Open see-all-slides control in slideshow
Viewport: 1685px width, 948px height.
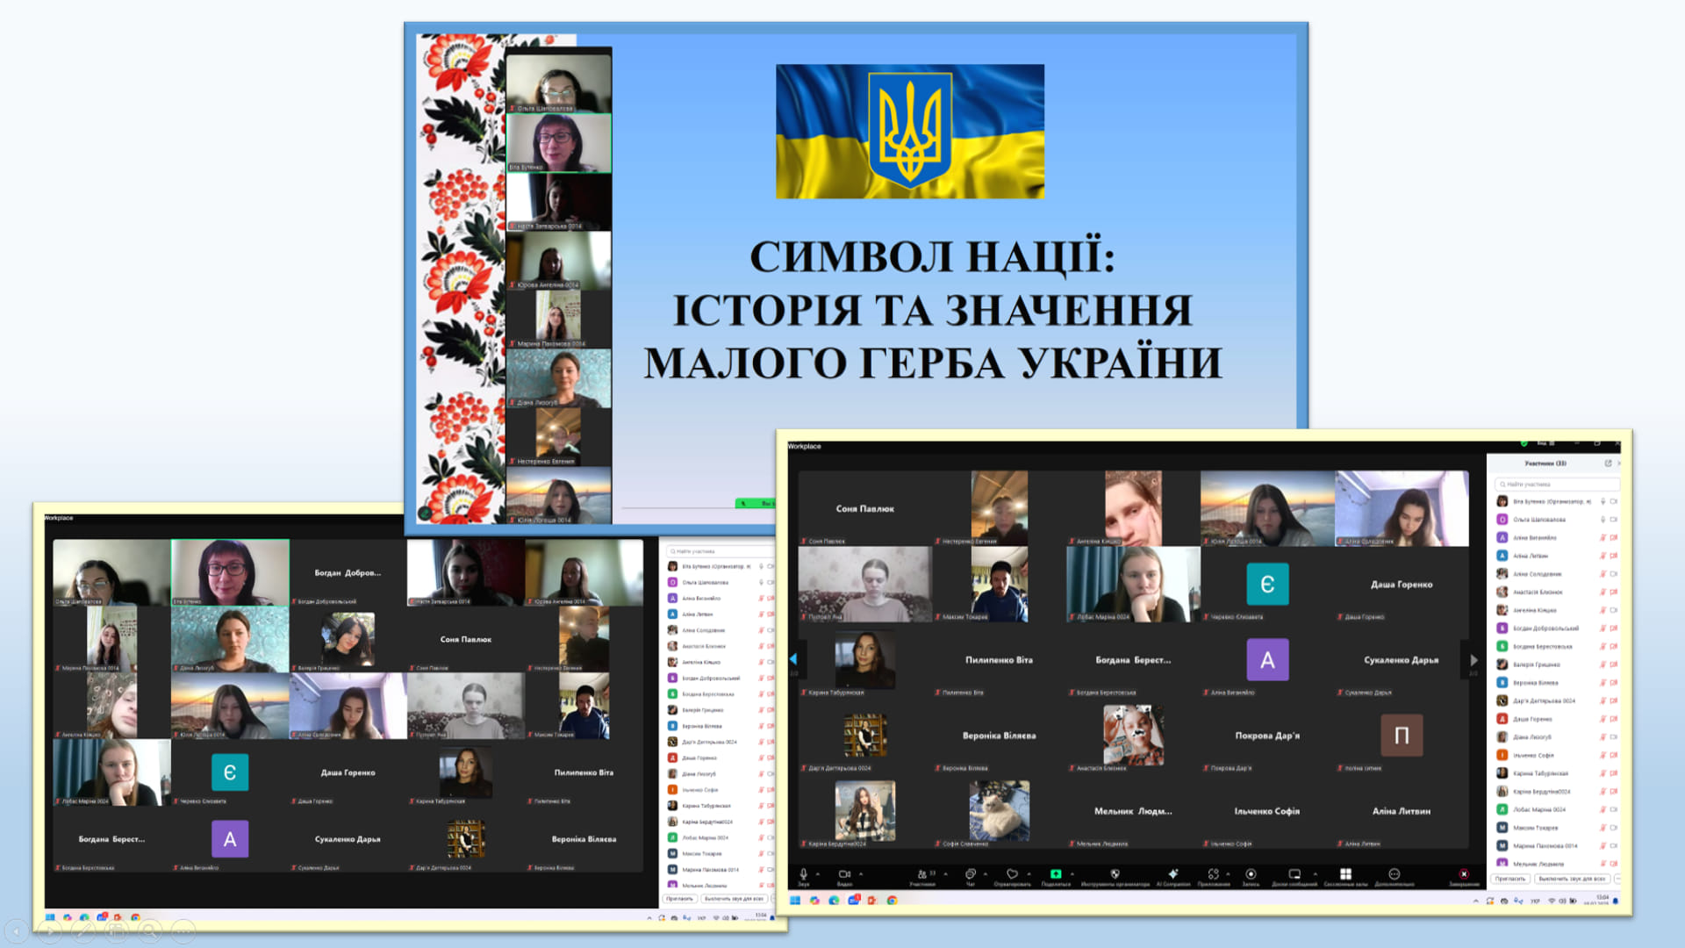point(117,931)
